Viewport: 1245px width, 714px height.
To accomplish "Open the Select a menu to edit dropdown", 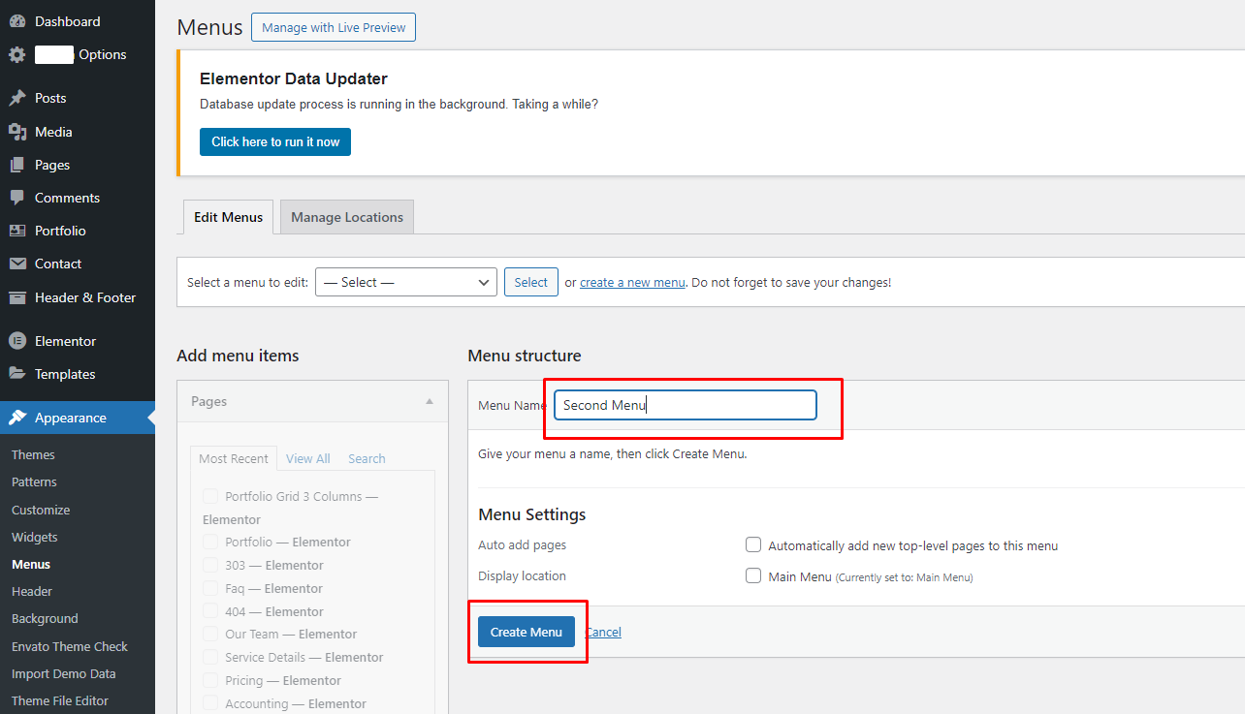I will pos(405,282).
